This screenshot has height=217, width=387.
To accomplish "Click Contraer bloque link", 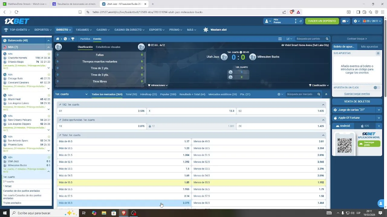I will [357, 39].
